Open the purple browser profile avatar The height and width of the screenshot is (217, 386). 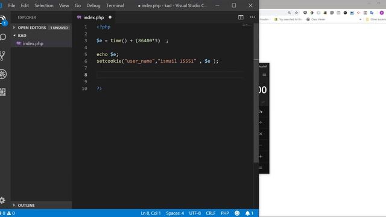tap(382, 13)
